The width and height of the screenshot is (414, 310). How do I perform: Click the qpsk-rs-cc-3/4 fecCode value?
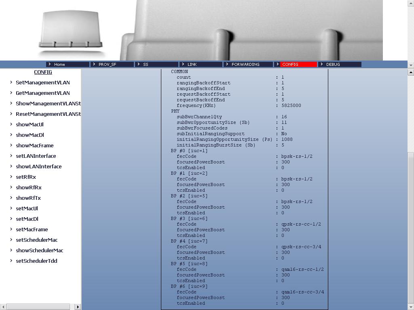pyautogui.click(x=301, y=247)
